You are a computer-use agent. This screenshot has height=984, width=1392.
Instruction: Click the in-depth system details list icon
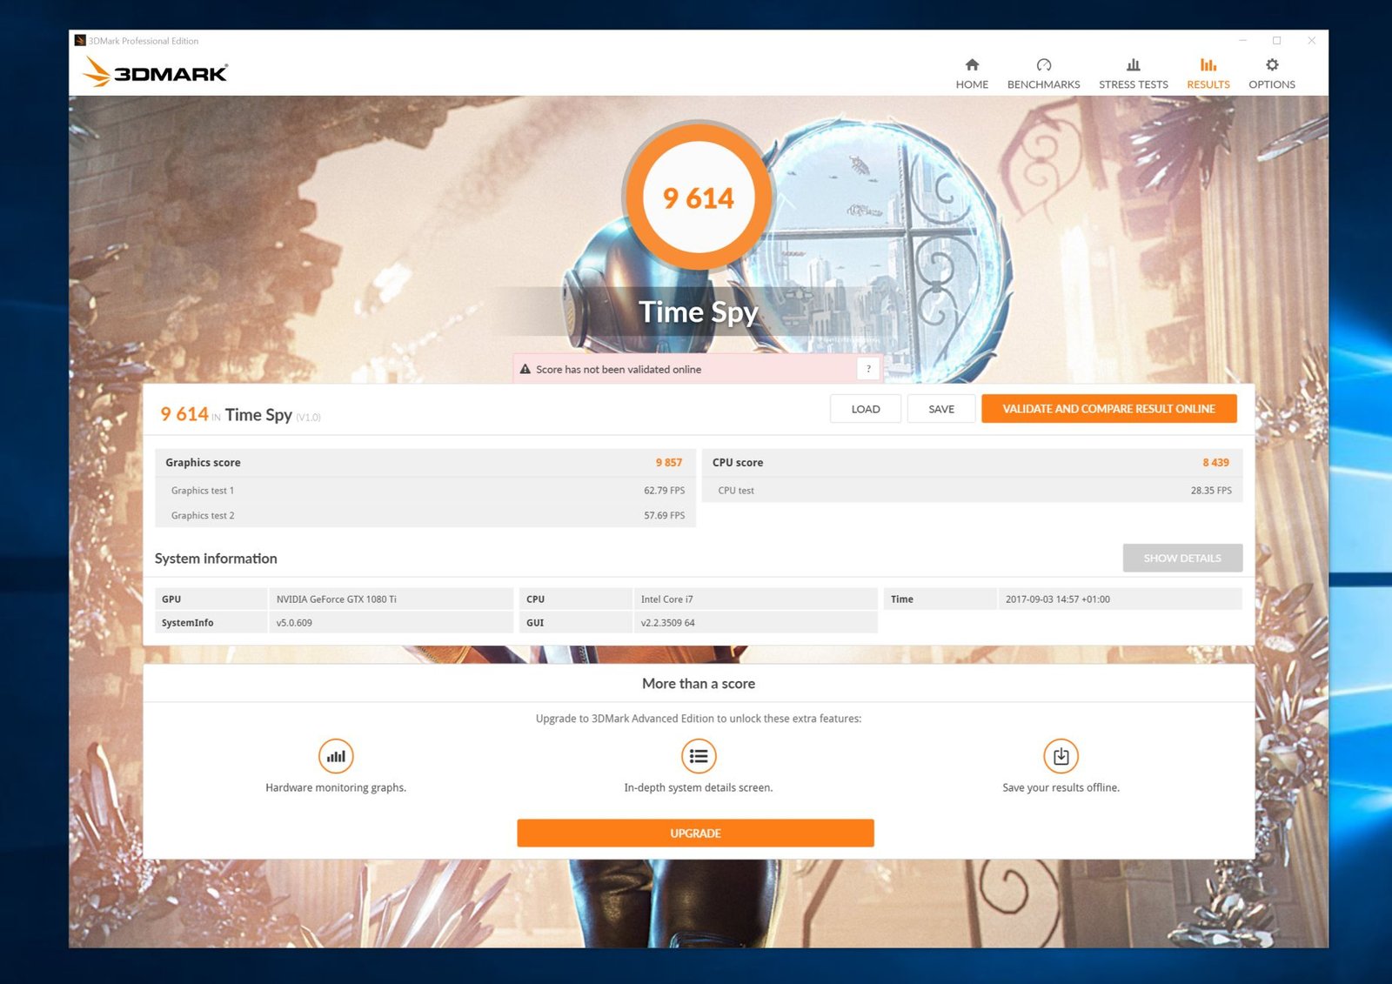click(x=699, y=756)
